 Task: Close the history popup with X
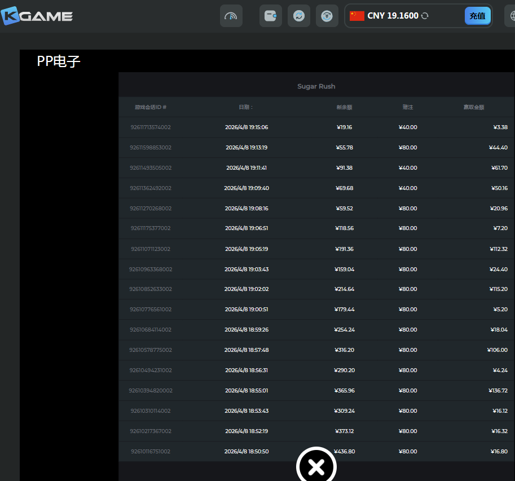[x=316, y=466]
